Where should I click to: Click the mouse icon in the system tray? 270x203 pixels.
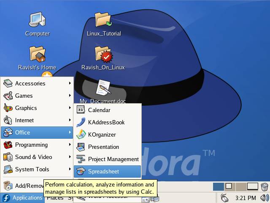click(x=225, y=198)
